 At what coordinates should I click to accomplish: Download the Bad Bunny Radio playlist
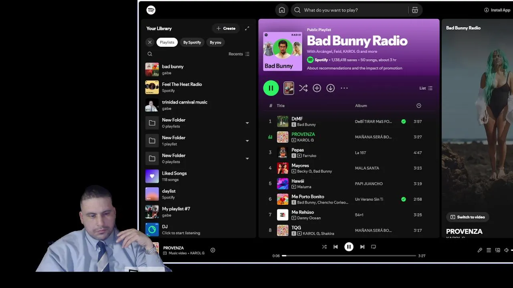click(330, 88)
